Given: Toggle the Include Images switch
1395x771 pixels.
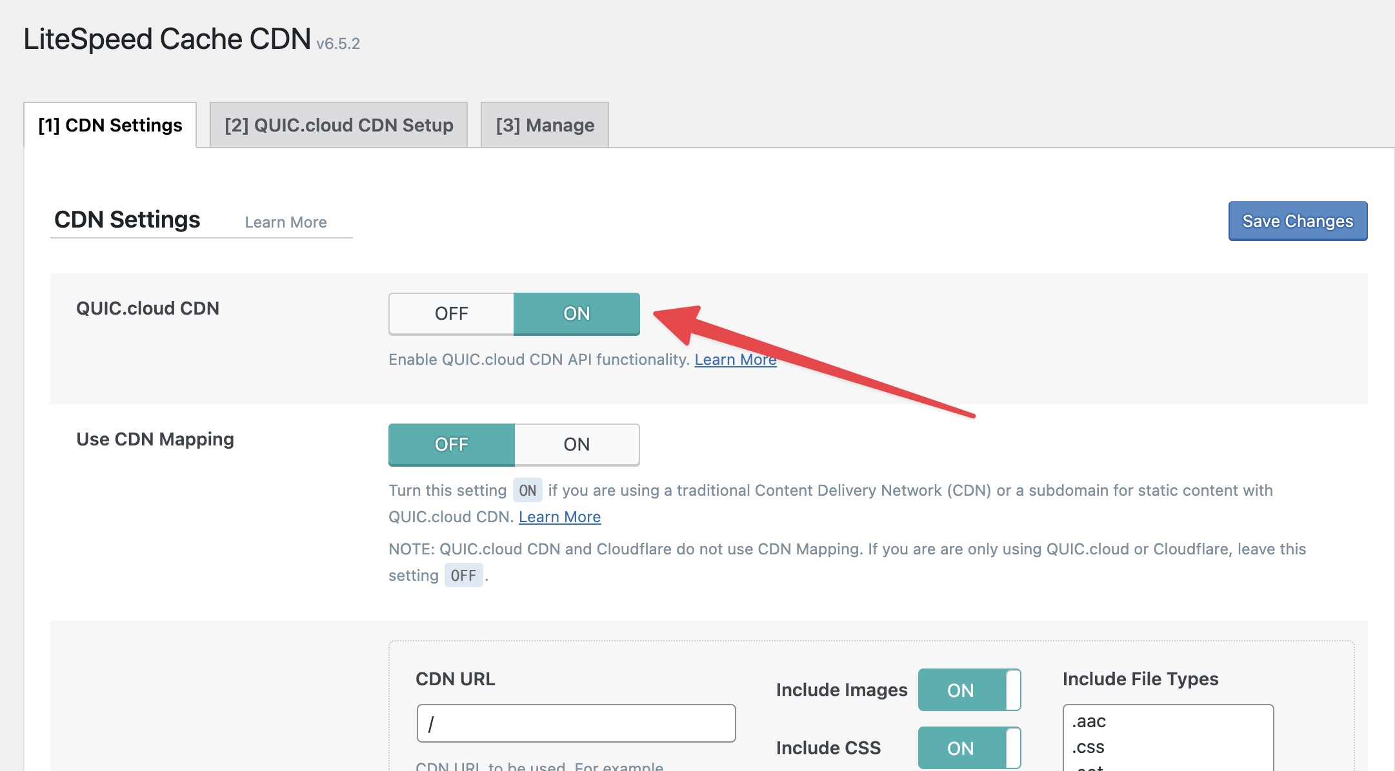Looking at the screenshot, I should click(x=968, y=690).
